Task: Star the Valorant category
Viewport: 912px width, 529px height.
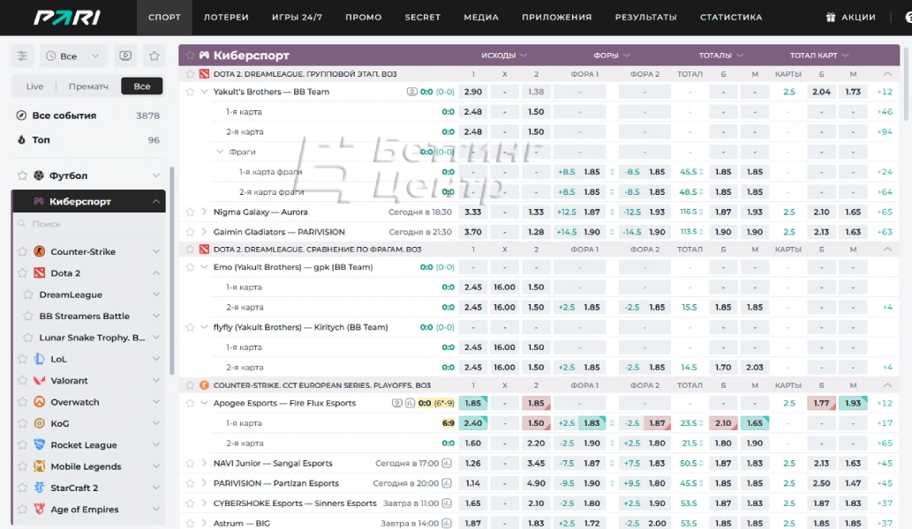Action: coord(22,380)
